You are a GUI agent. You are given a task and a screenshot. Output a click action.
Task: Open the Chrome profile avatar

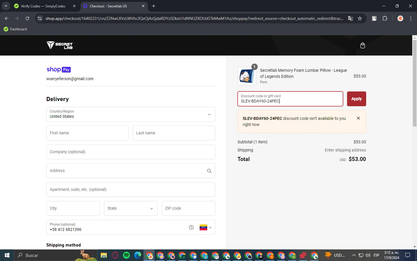400,18
